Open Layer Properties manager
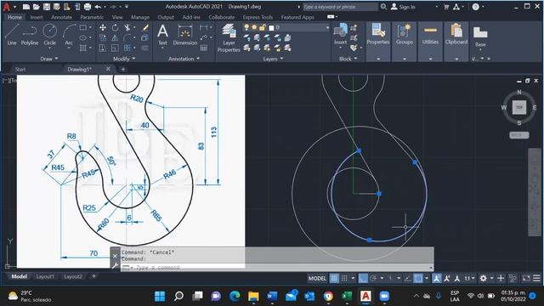Image resolution: width=544 pixels, height=306 pixels. click(x=229, y=37)
